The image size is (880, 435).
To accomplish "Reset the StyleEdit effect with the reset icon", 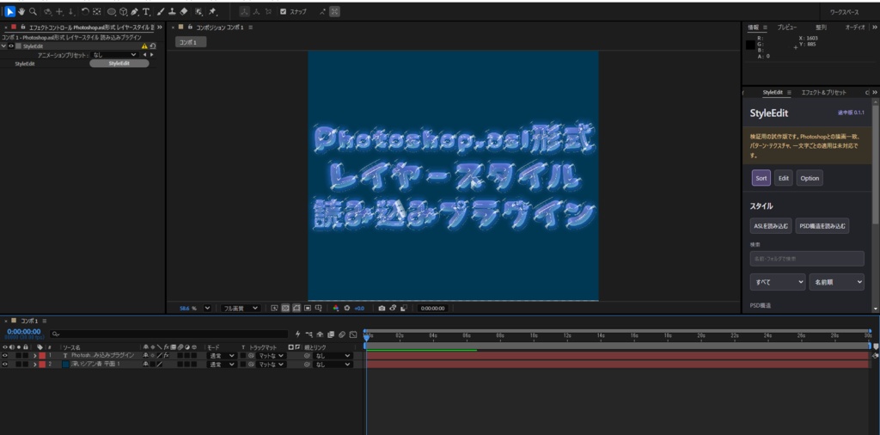I will click(153, 46).
